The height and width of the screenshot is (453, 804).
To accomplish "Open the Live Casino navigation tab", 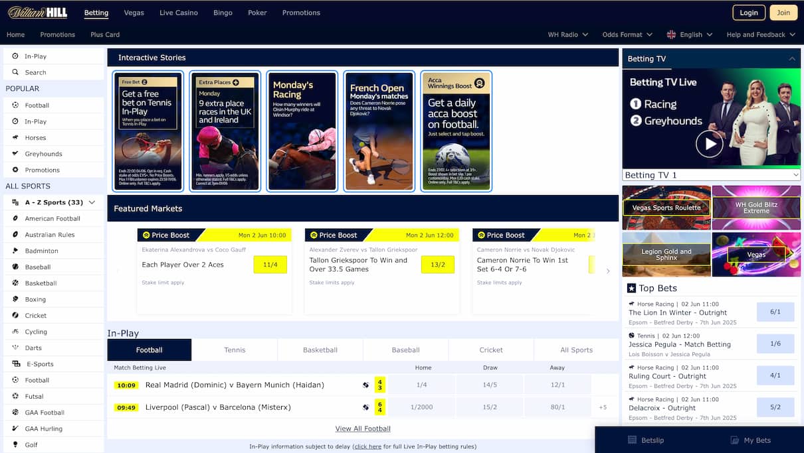I will [x=178, y=13].
